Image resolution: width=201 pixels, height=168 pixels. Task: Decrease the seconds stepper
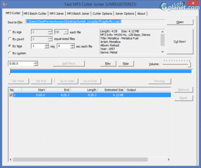pos(72,47)
